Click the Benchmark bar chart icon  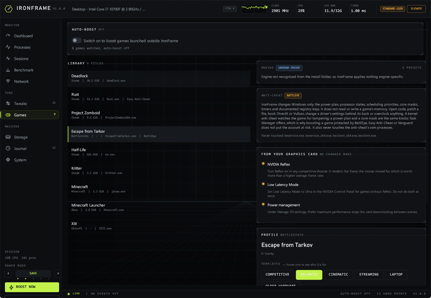[8, 70]
